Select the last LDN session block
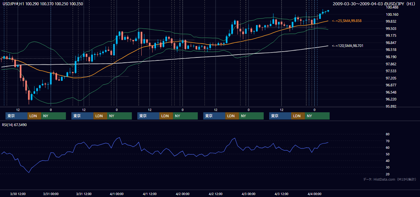This screenshot has height=197, width=420. point(298,116)
